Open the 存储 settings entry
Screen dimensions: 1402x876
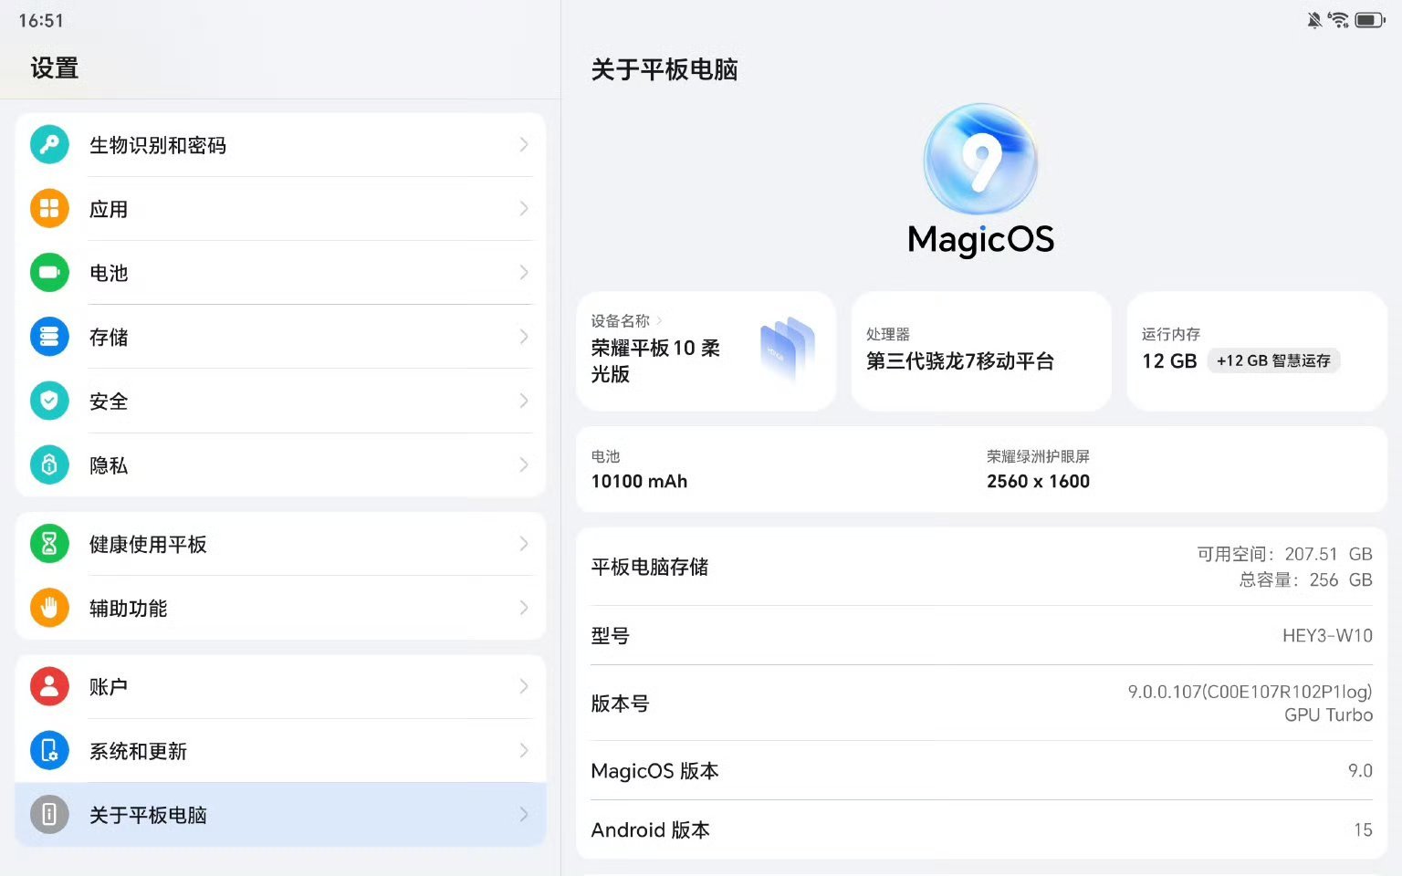tap(280, 337)
